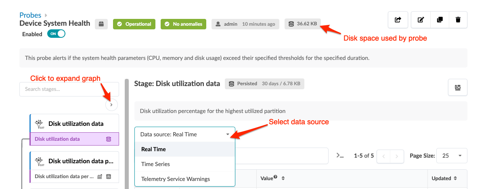
Task: Click the clone probe icon
Action: (439, 20)
